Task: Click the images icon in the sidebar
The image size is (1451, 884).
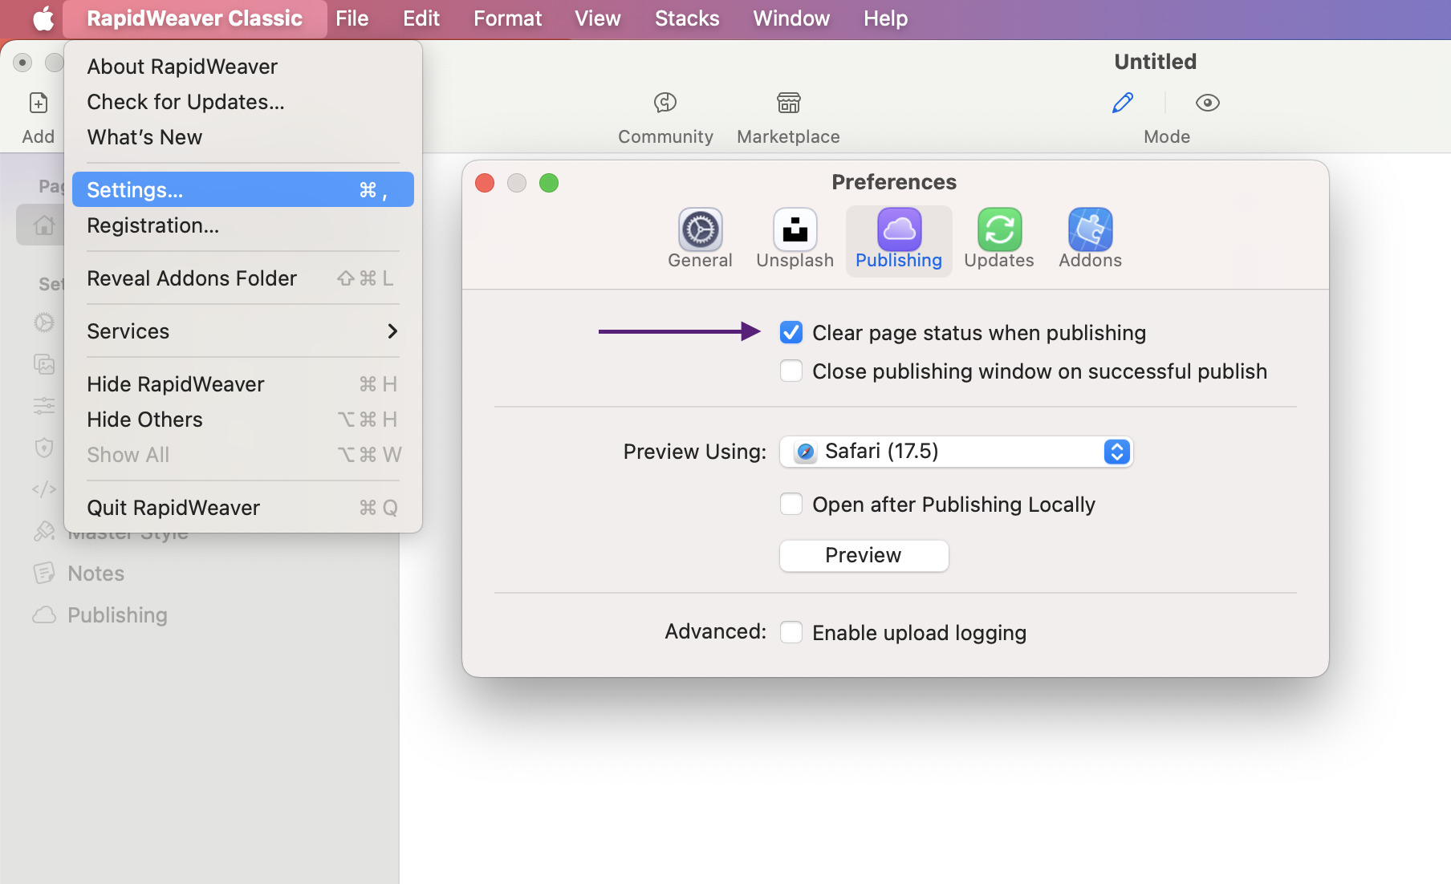Action: click(44, 364)
